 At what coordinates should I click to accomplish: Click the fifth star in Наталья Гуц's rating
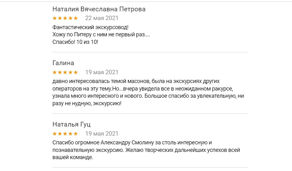(x=75, y=134)
